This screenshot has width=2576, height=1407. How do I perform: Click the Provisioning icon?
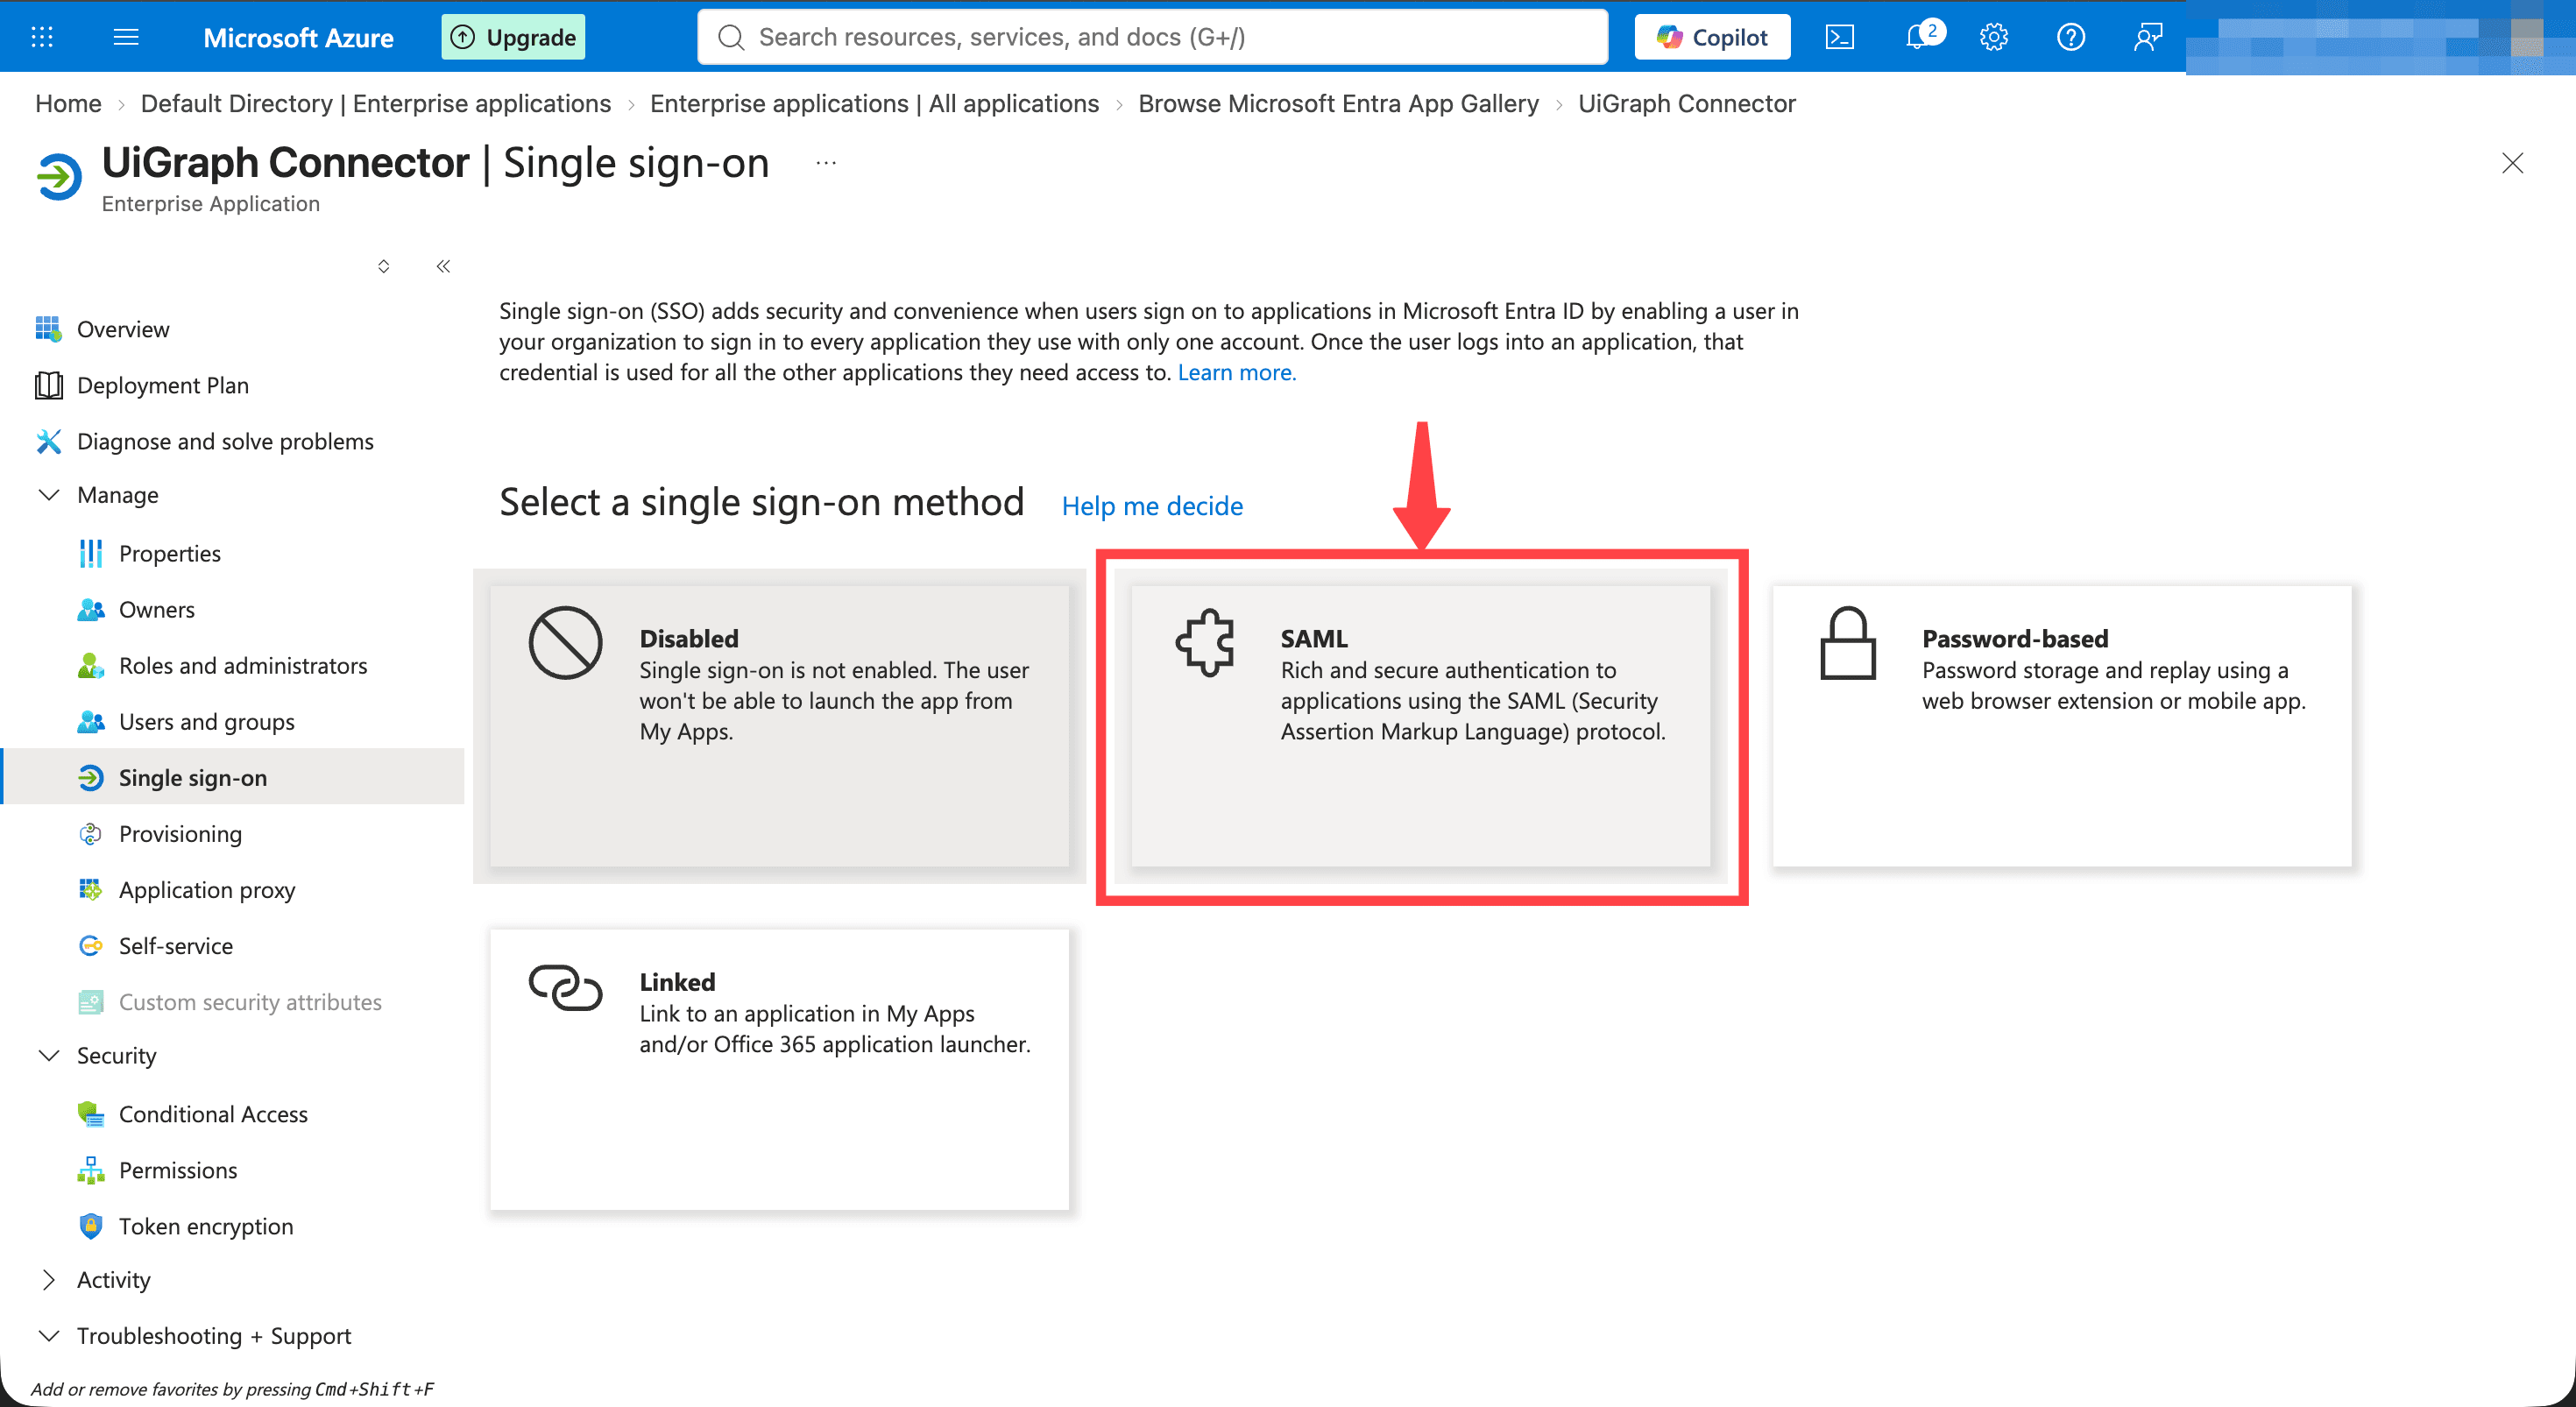click(91, 834)
